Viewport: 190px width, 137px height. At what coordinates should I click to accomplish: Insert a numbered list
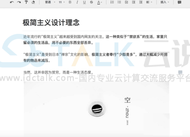(112, 2)
